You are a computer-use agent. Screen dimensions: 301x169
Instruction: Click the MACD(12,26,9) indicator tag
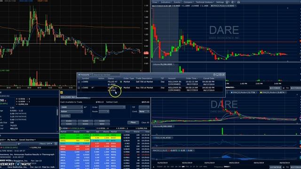(173, 151)
